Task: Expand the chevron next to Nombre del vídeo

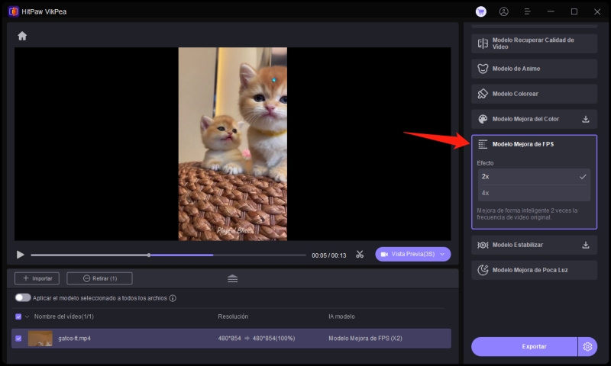Action: click(x=27, y=316)
